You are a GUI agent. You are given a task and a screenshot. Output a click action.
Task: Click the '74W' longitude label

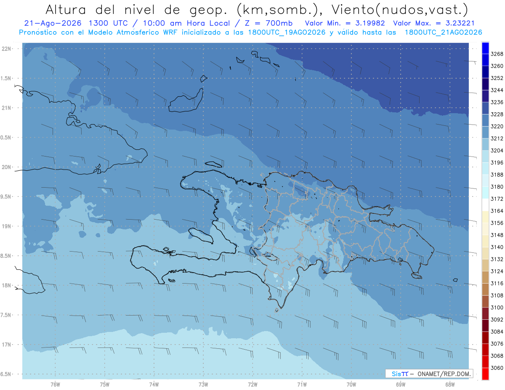click(x=154, y=384)
